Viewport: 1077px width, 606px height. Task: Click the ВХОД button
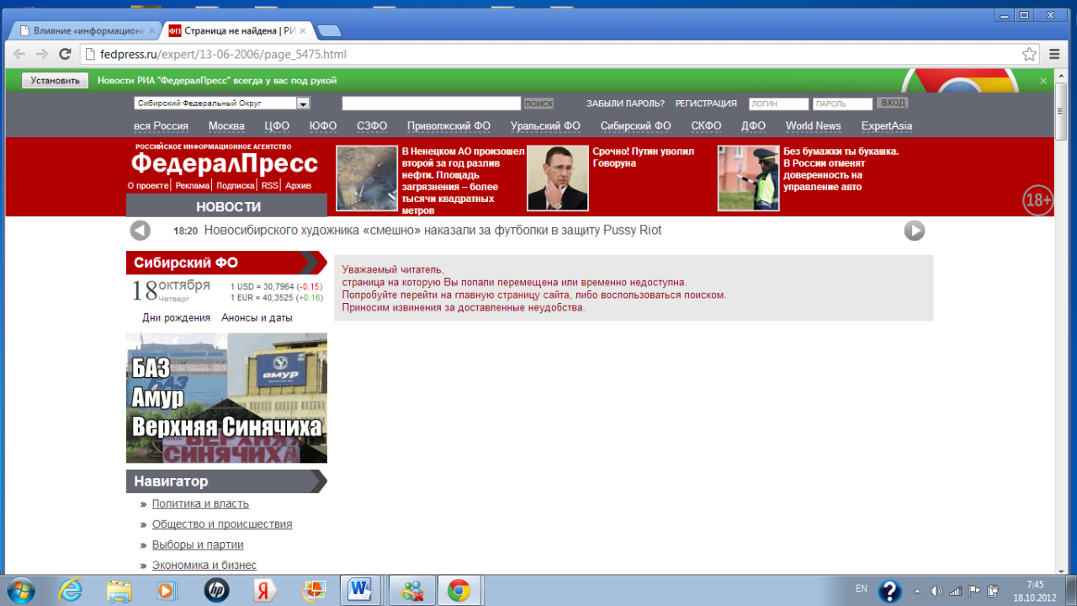click(893, 103)
